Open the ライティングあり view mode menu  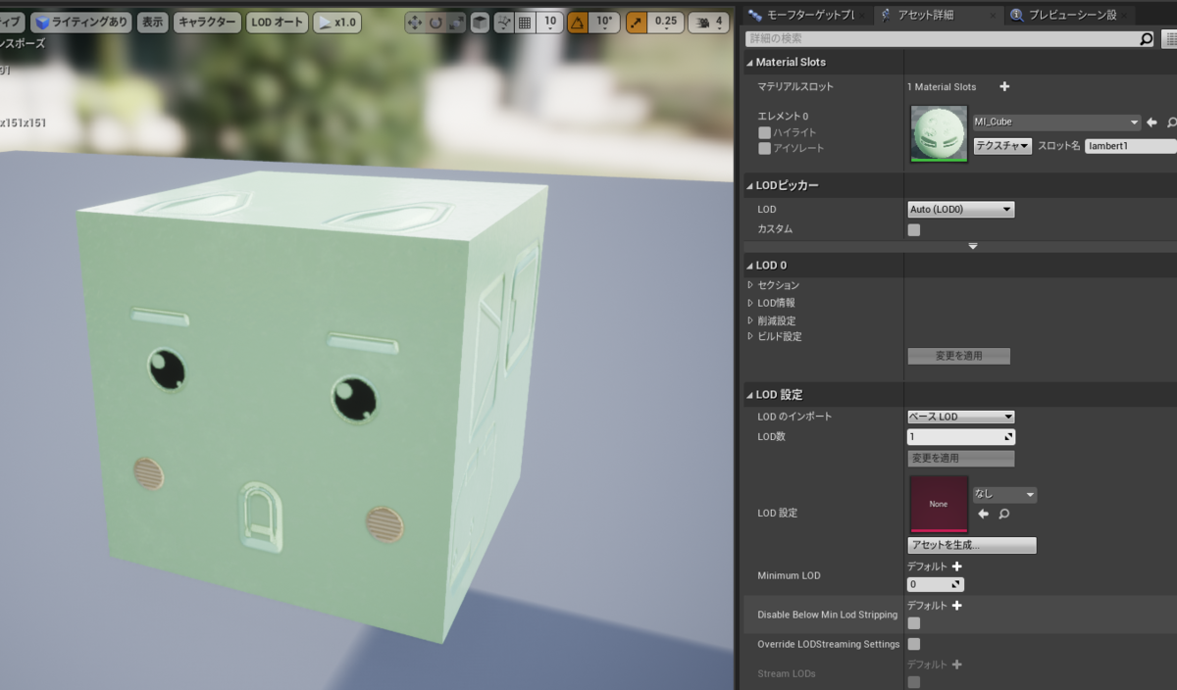pyautogui.click(x=81, y=22)
